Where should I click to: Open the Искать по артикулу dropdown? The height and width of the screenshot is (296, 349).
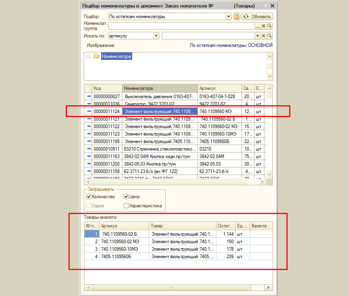(156, 36)
